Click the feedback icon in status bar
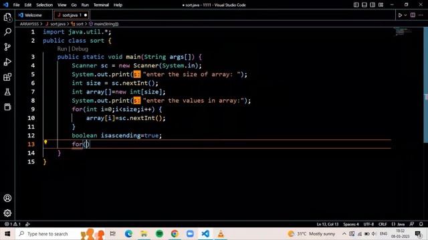 412,224
